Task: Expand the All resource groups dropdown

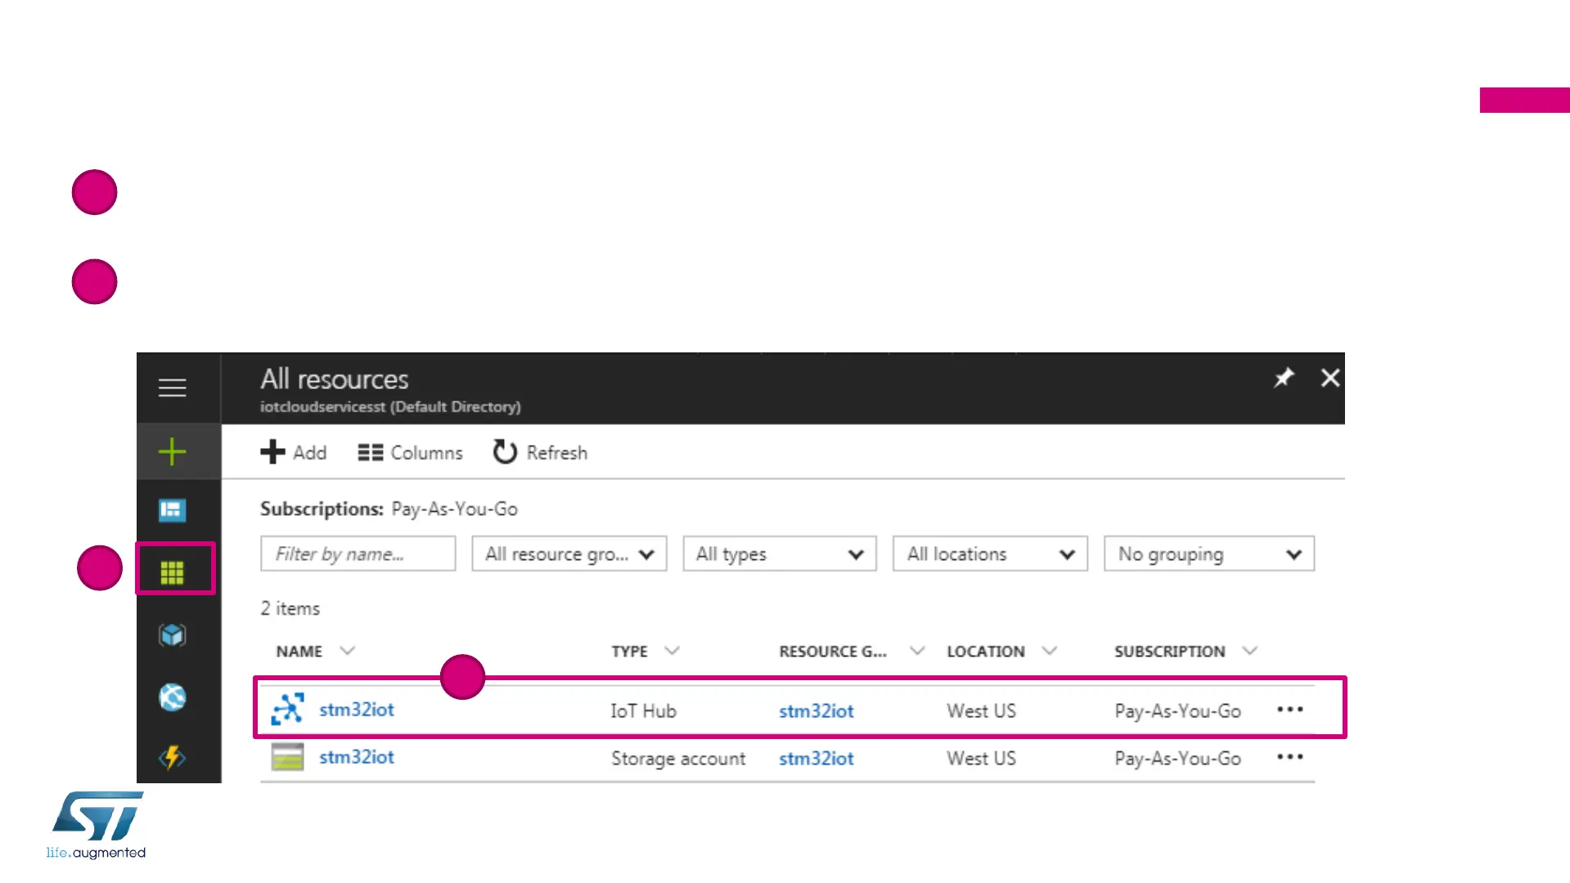Action: [x=569, y=554]
